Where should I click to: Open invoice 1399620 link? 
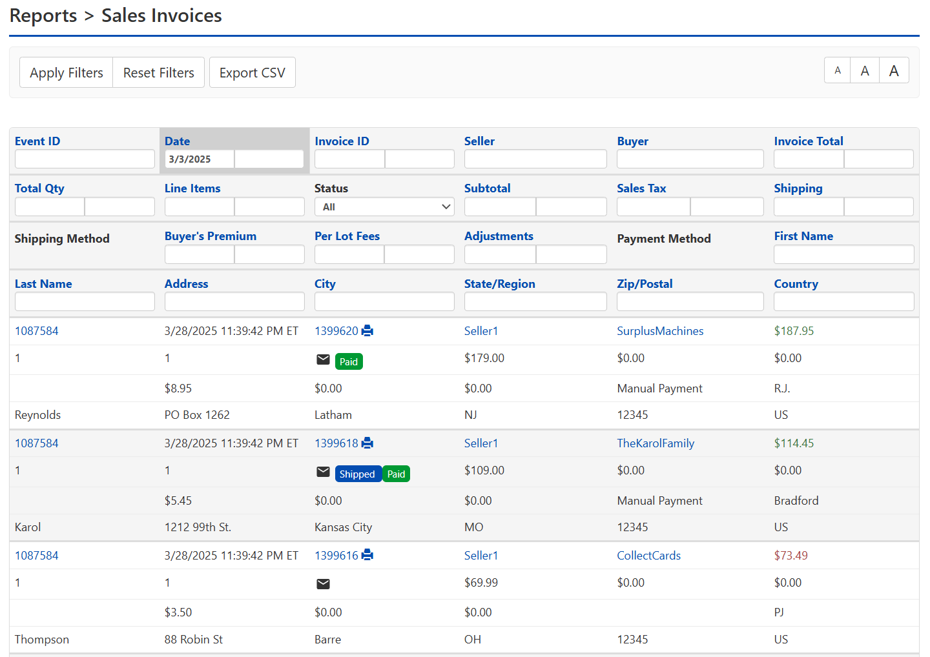pos(336,331)
